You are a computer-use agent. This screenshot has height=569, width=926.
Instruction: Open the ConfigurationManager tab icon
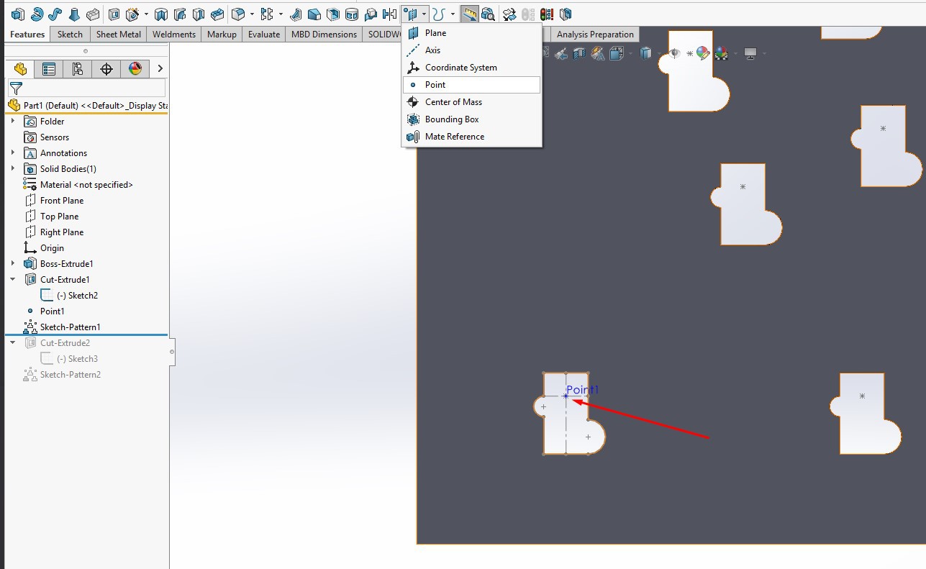point(78,69)
